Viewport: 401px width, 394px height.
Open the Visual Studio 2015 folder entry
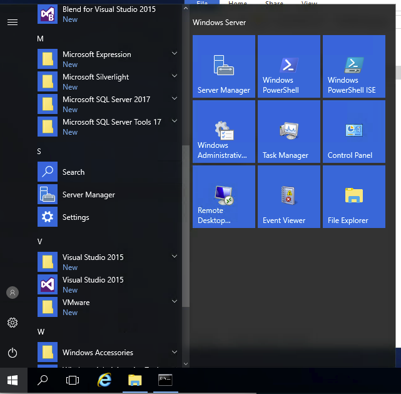[109, 262]
